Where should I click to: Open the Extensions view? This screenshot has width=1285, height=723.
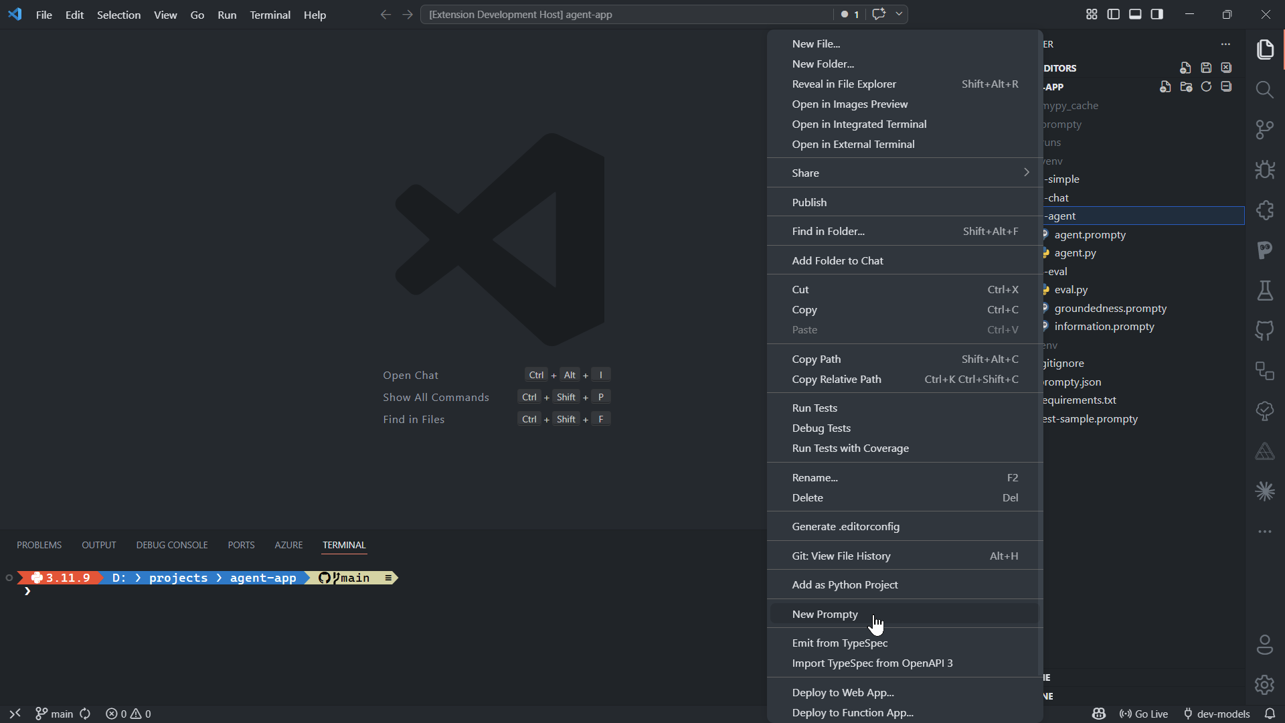coord(1265,210)
